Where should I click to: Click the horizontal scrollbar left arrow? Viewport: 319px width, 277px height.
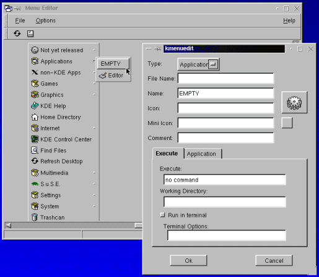(x=8, y=225)
